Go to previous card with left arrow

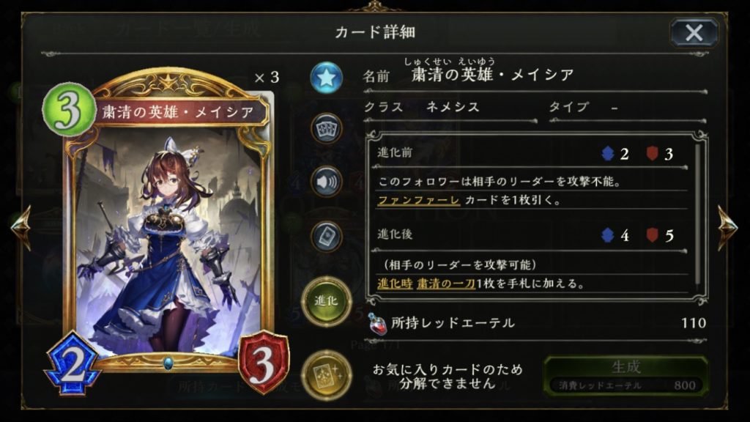(21, 227)
